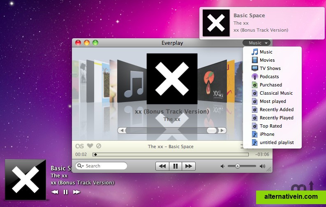Click the remaining time -03:06
The width and height of the screenshot is (326, 207).
(262, 154)
